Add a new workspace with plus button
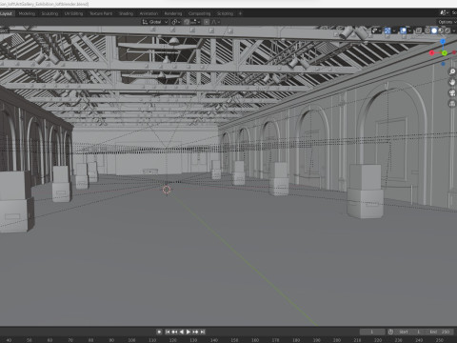The image size is (457, 343). [x=240, y=13]
